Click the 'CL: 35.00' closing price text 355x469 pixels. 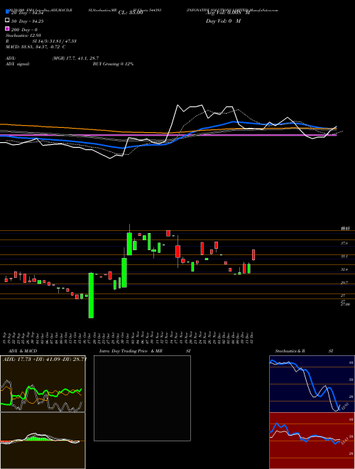(131, 13)
